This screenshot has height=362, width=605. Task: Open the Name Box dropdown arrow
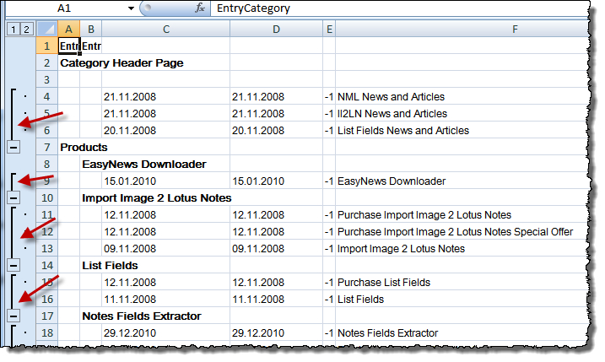point(131,8)
